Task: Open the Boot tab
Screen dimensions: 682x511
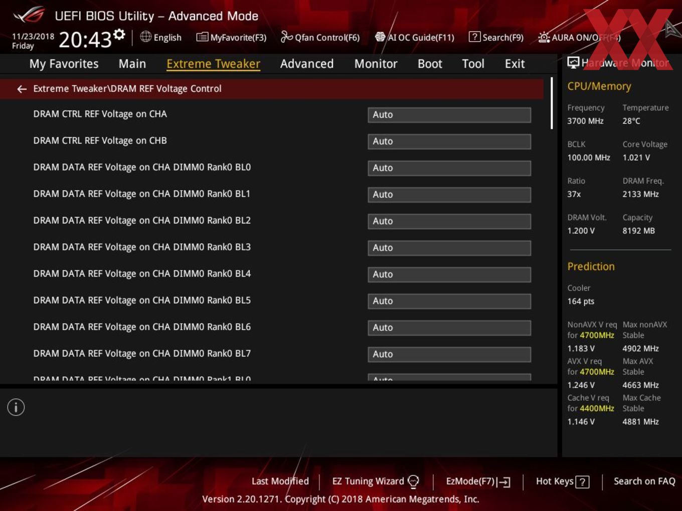Action: click(430, 64)
